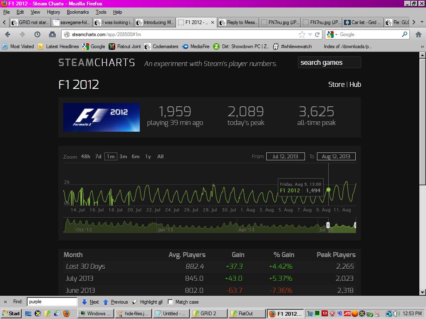Switch to the Car list - Grid tab
Viewport: 426px width, 319px height.
[x=362, y=22]
